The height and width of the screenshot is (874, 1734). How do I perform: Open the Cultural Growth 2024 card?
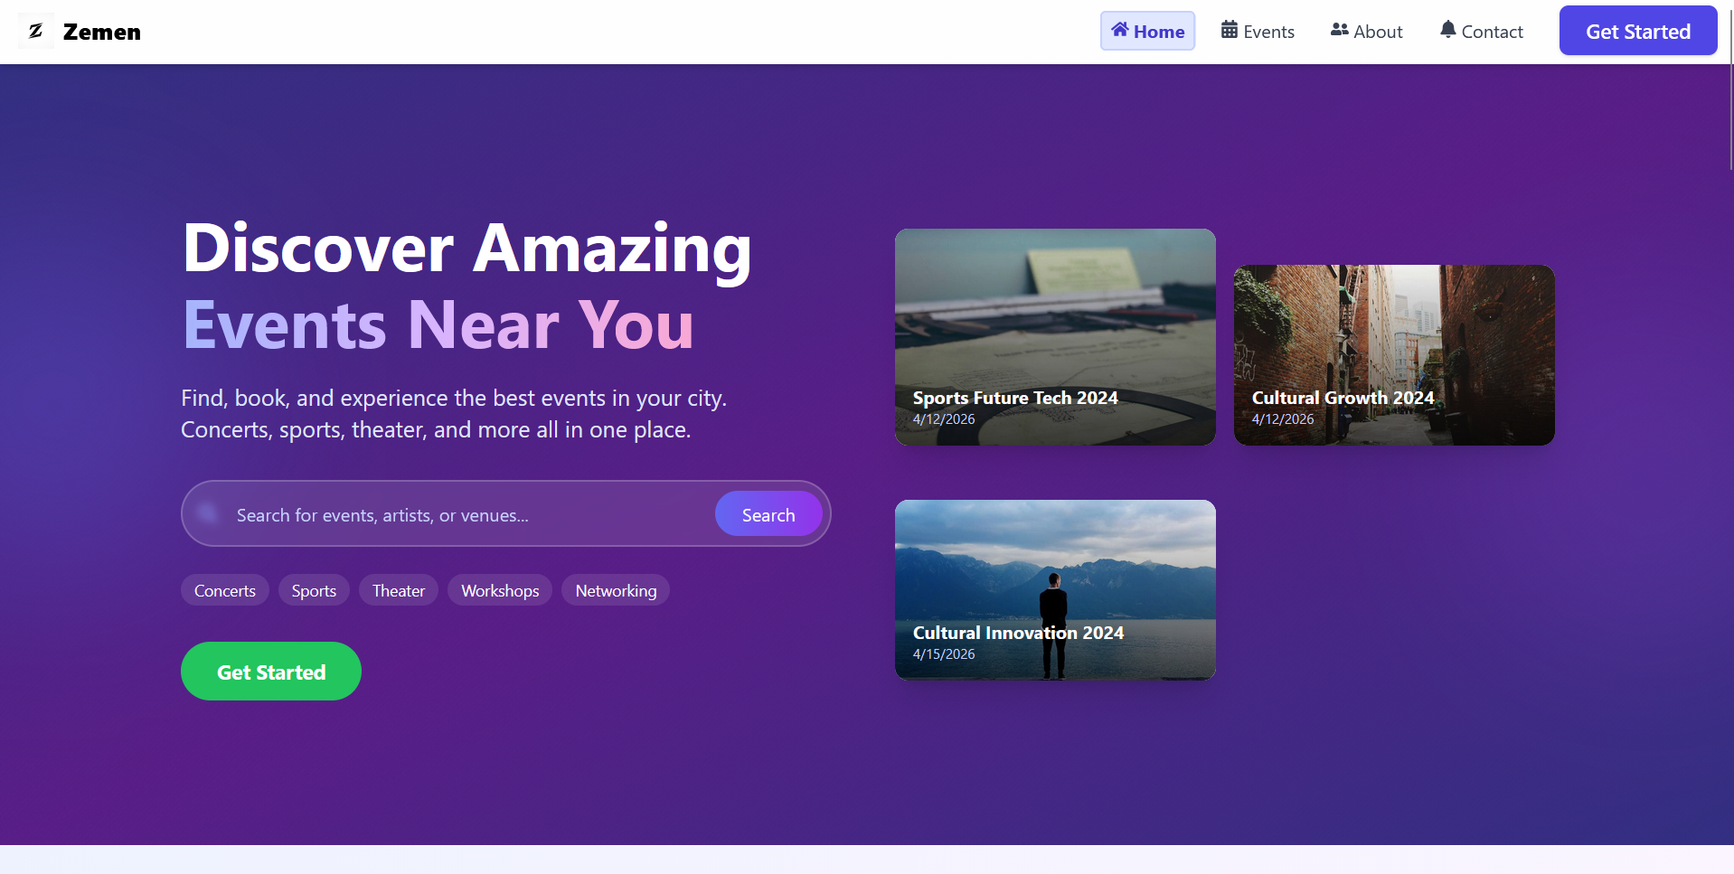(x=1394, y=355)
